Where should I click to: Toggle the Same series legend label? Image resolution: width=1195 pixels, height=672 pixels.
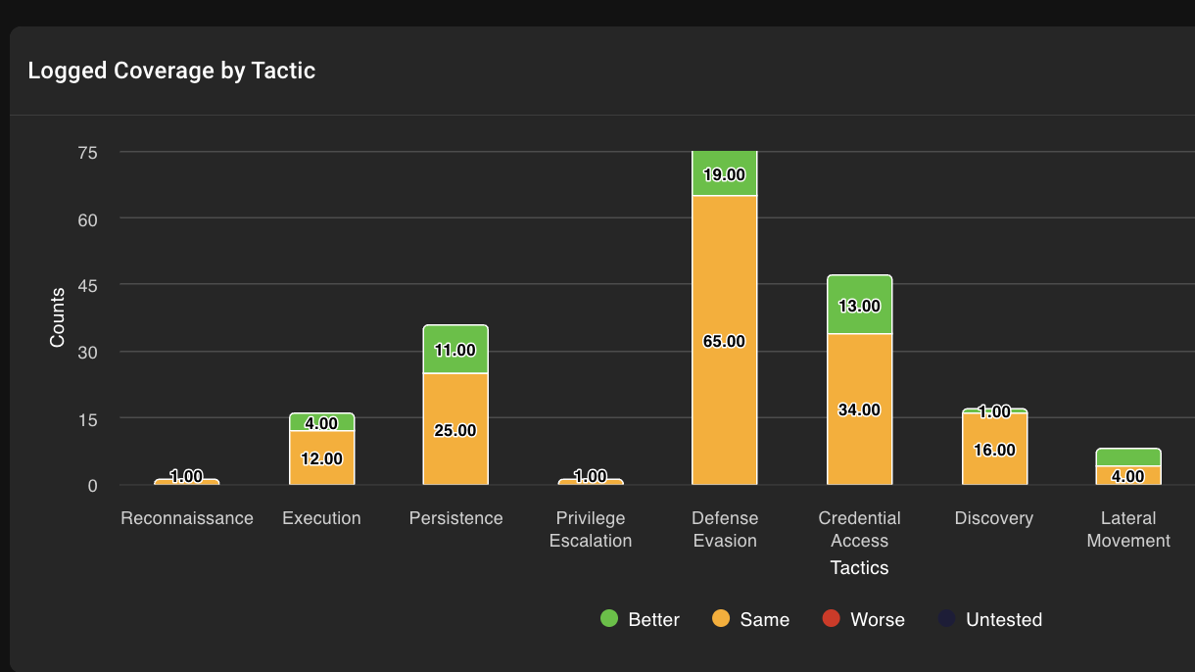(x=764, y=620)
